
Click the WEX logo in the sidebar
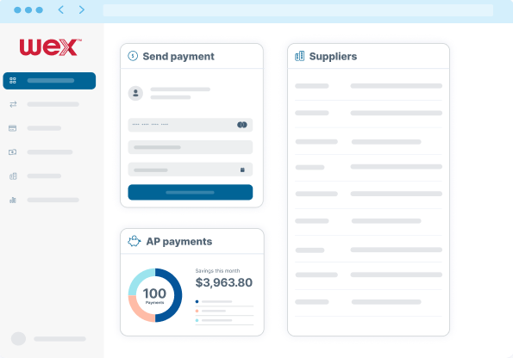pos(50,47)
